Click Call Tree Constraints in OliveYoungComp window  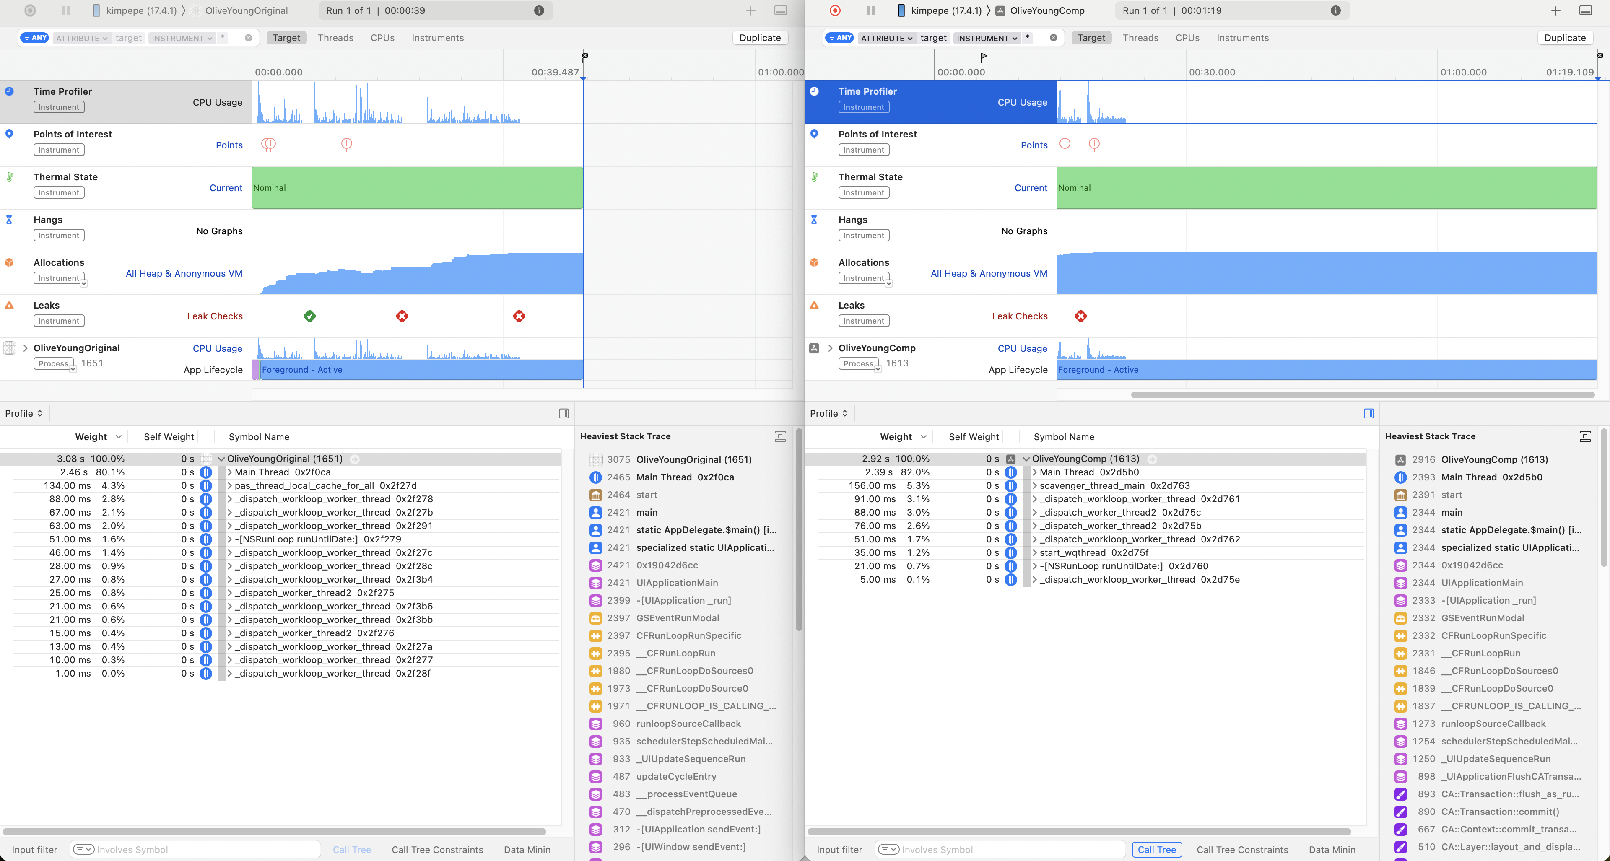1242,850
